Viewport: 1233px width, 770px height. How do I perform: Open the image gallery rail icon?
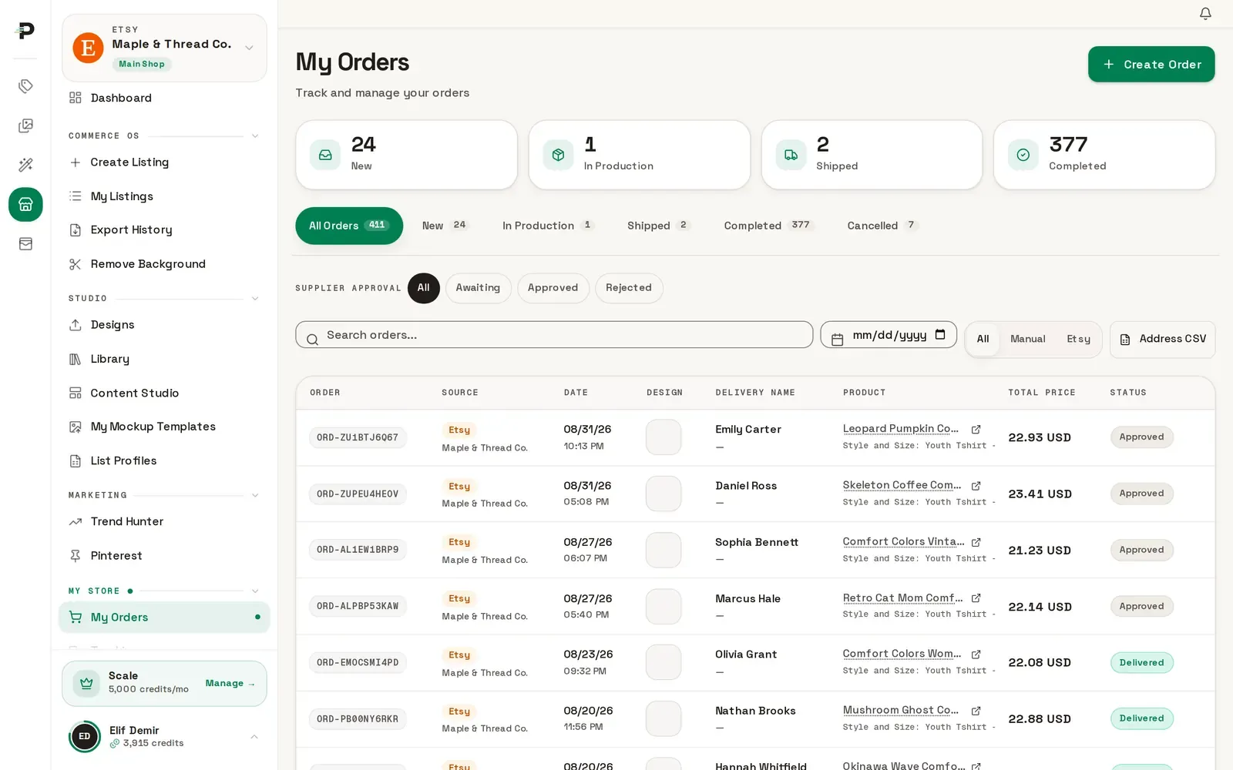tap(25, 126)
